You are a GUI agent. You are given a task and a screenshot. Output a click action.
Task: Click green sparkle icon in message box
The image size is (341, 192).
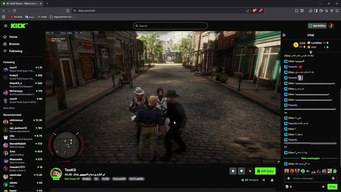click(x=289, y=178)
